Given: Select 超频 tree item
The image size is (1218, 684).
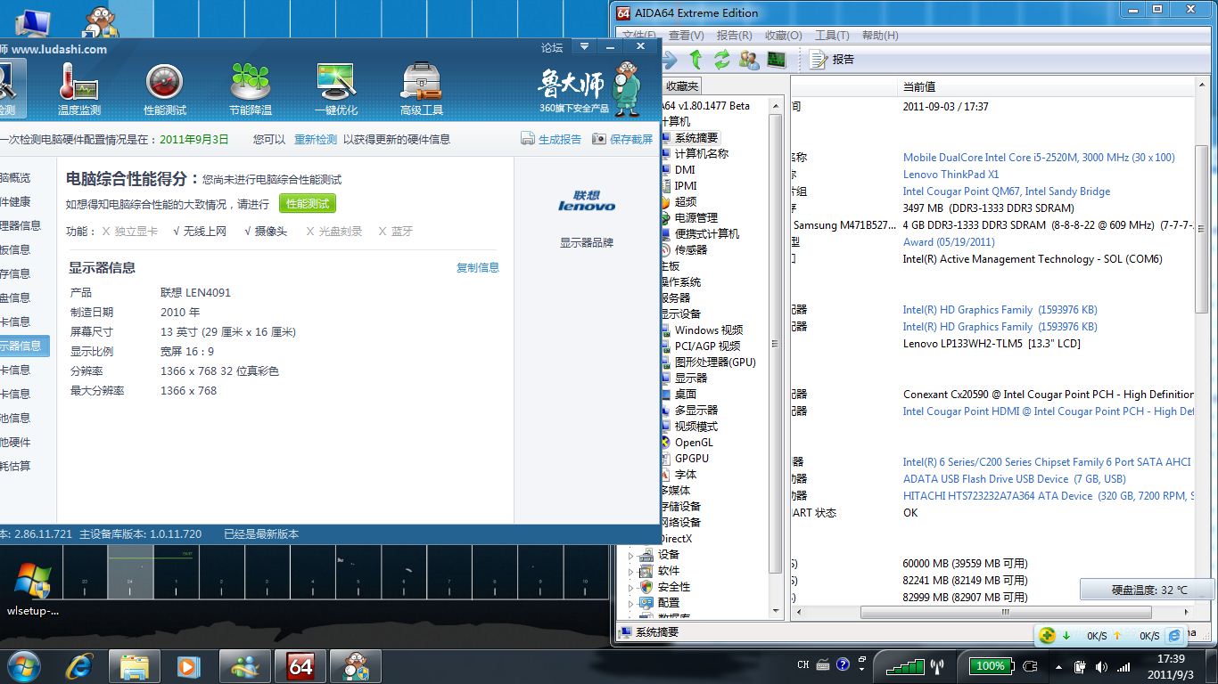Looking at the screenshot, I should [x=686, y=202].
